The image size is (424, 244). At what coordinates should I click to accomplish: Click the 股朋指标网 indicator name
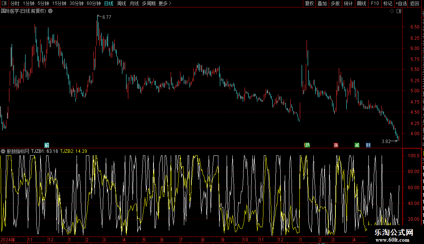click(x=18, y=151)
